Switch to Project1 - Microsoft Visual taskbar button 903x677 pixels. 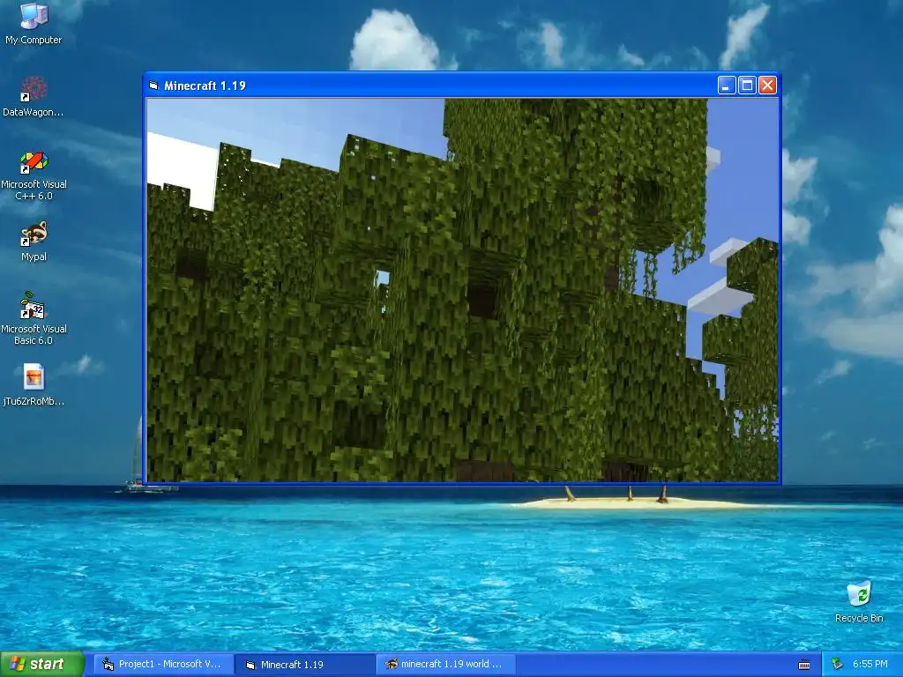tap(162, 665)
